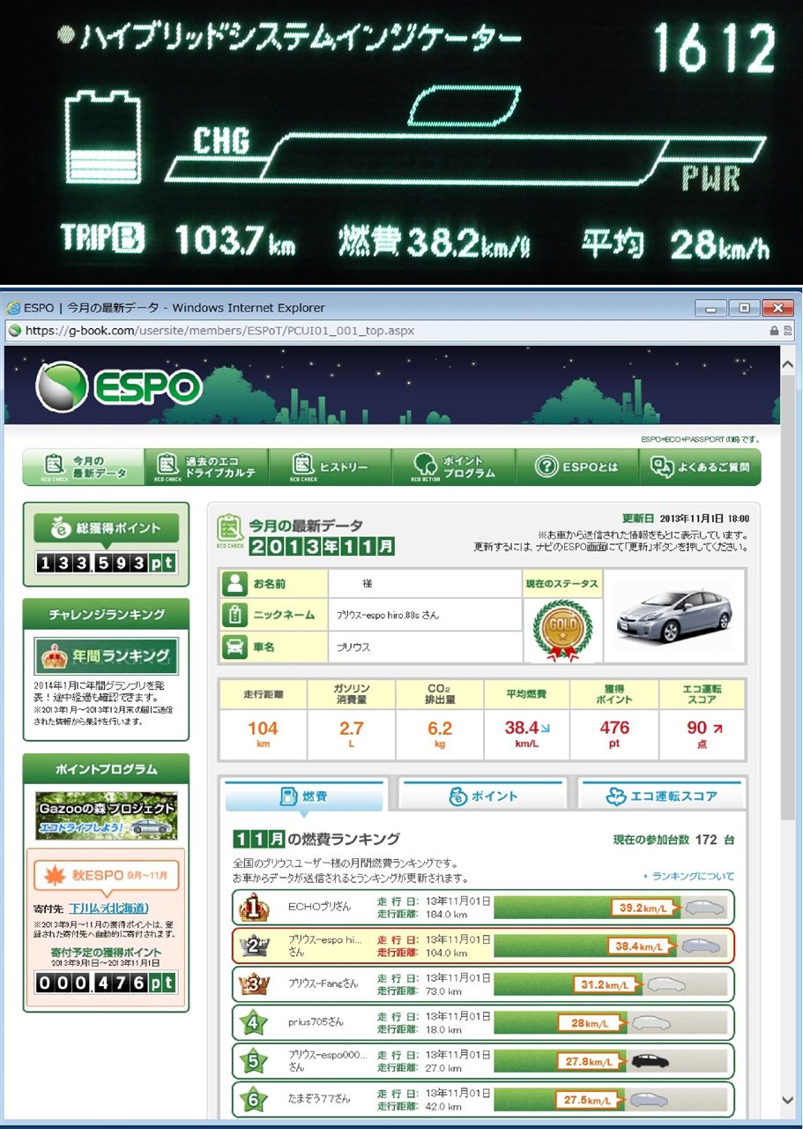Click the 走行距離 value 104 km
The image size is (803, 1129).
click(263, 733)
